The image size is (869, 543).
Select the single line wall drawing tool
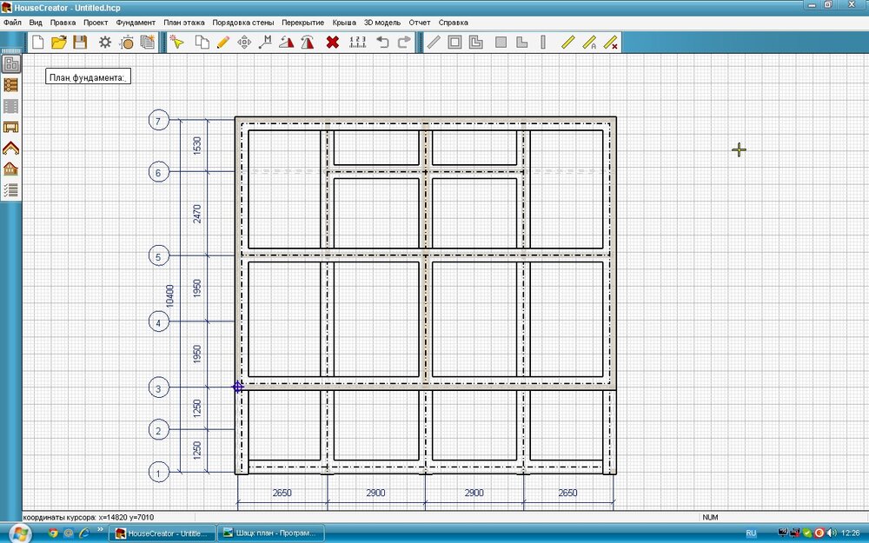(434, 42)
